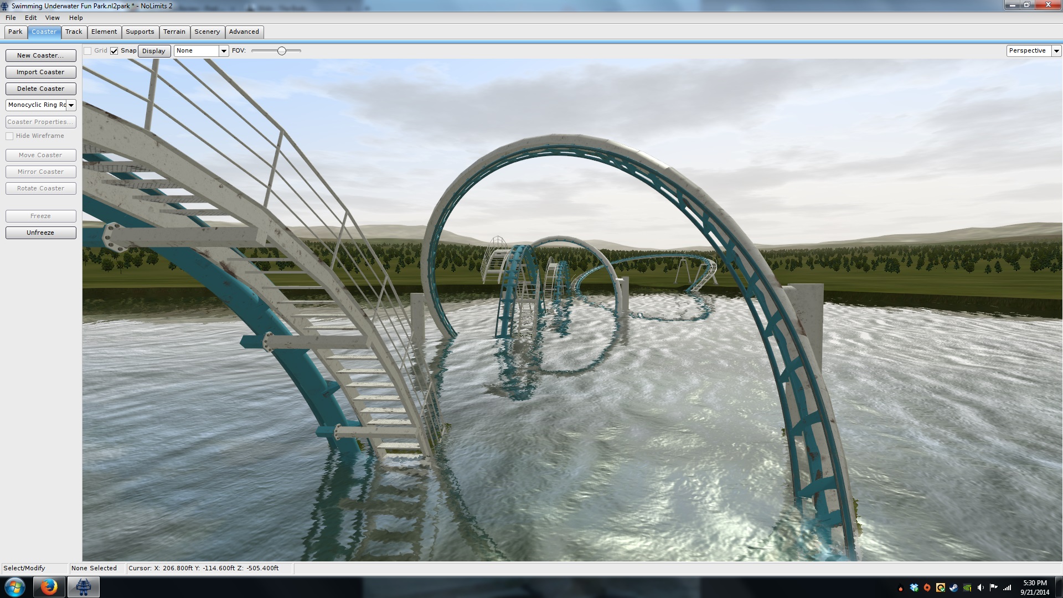The image size is (1063, 598).
Task: Click the New Coaster button
Action: 40,55
